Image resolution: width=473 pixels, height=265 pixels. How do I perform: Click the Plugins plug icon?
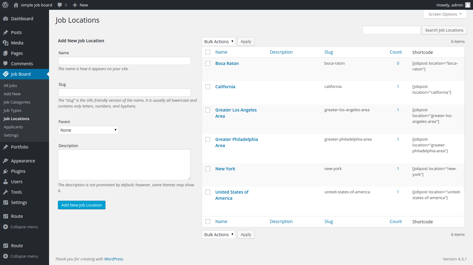coord(6,171)
